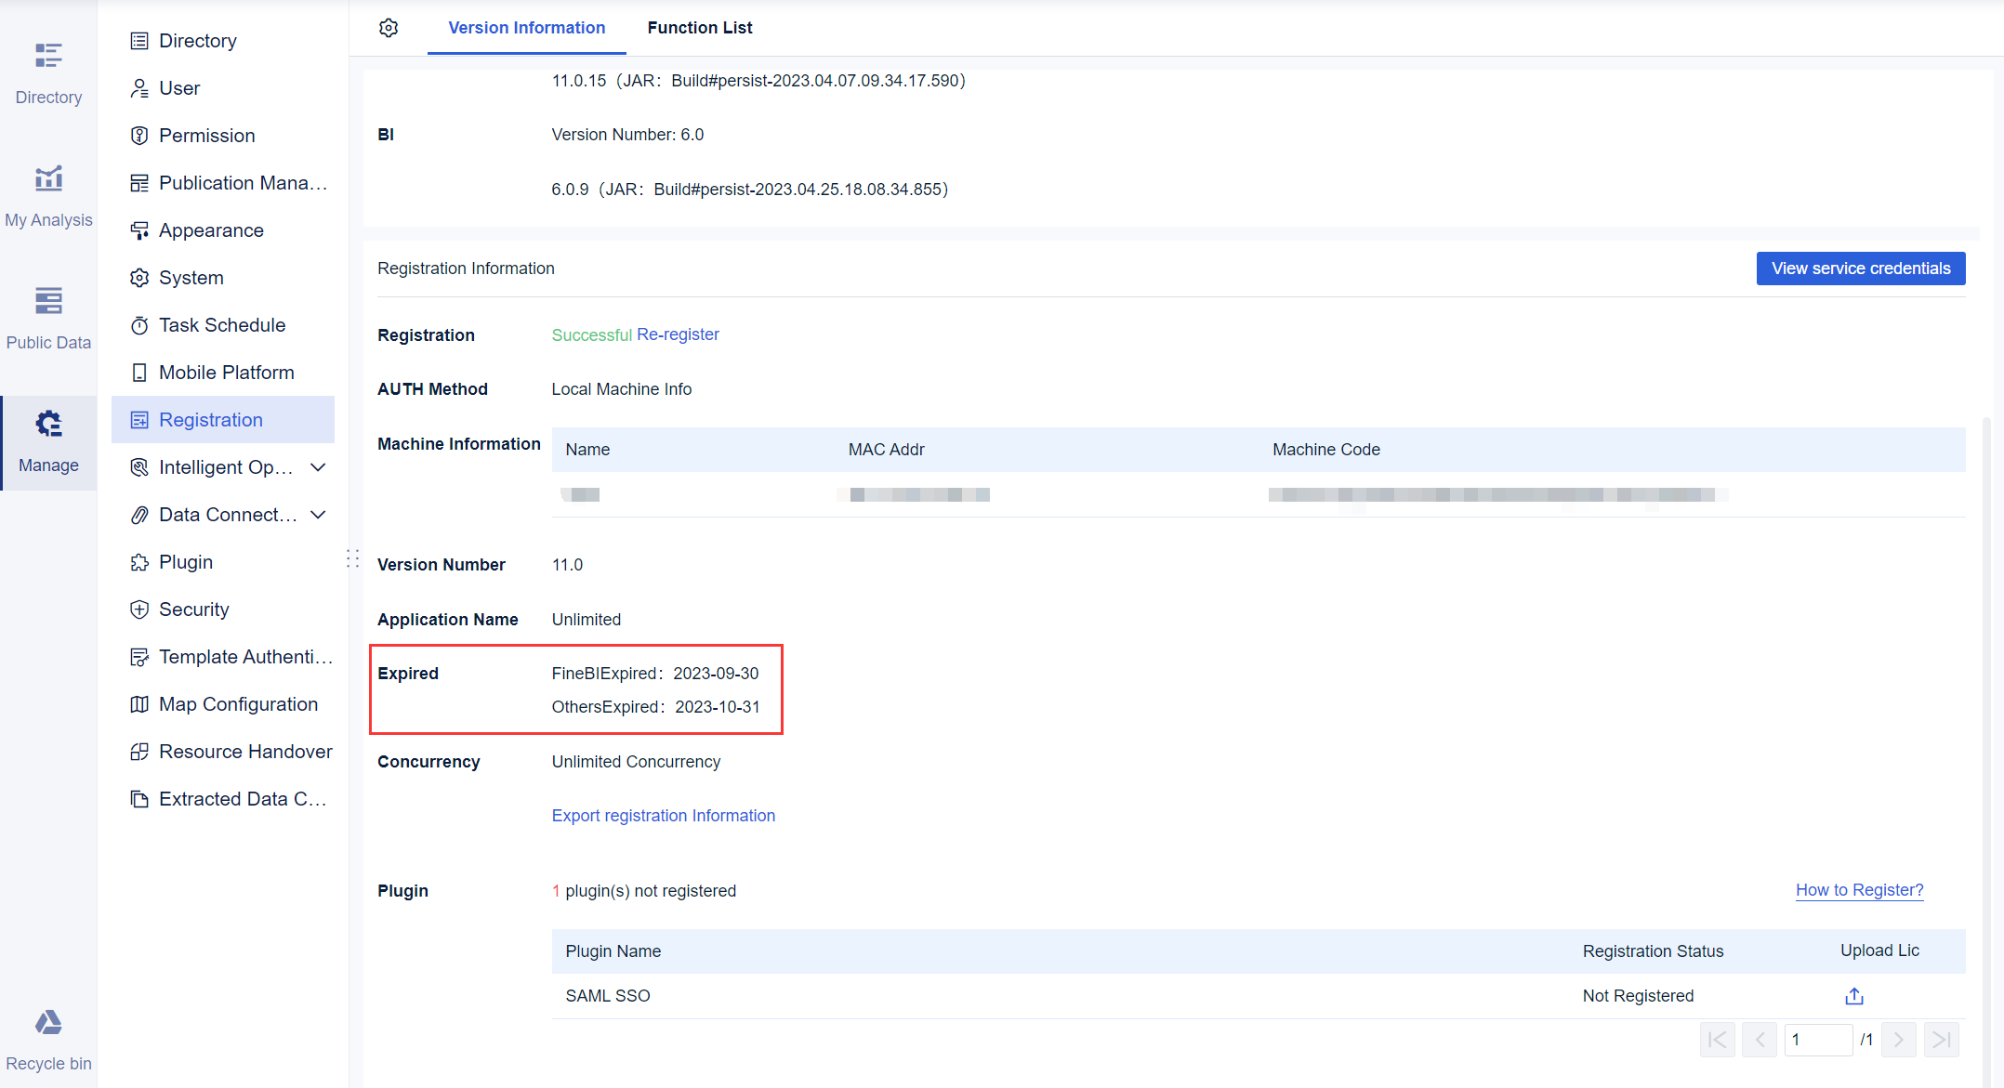Click the View service credentials button
Image resolution: width=2004 pixels, height=1088 pixels.
coord(1861,269)
